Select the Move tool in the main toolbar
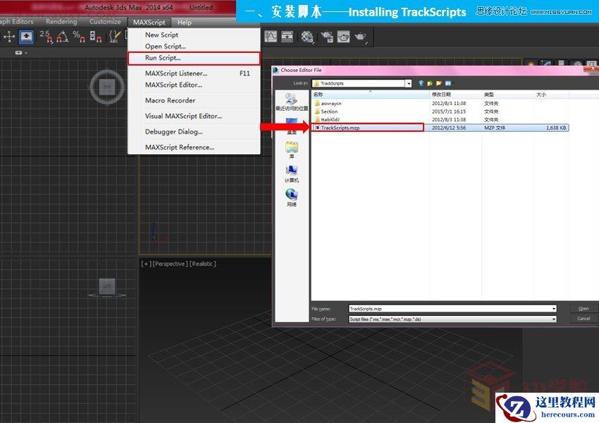599x423 pixels. (x=9, y=37)
